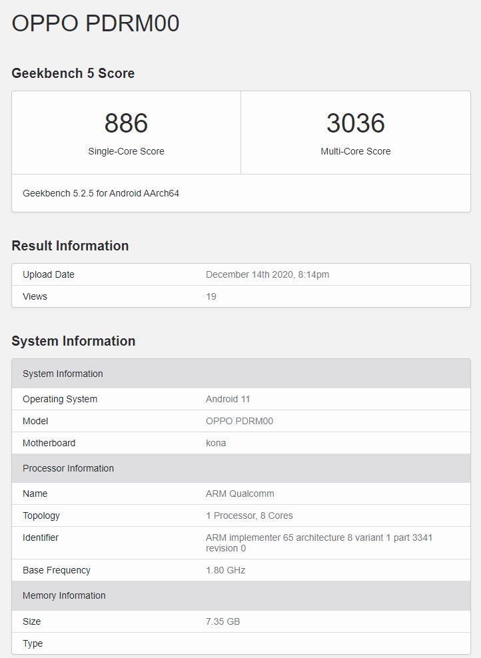Click the Multi-Core Score label
The image size is (481, 658).
point(356,151)
